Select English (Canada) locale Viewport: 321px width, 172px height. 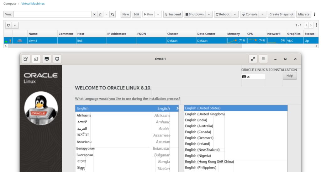pos(236,132)
